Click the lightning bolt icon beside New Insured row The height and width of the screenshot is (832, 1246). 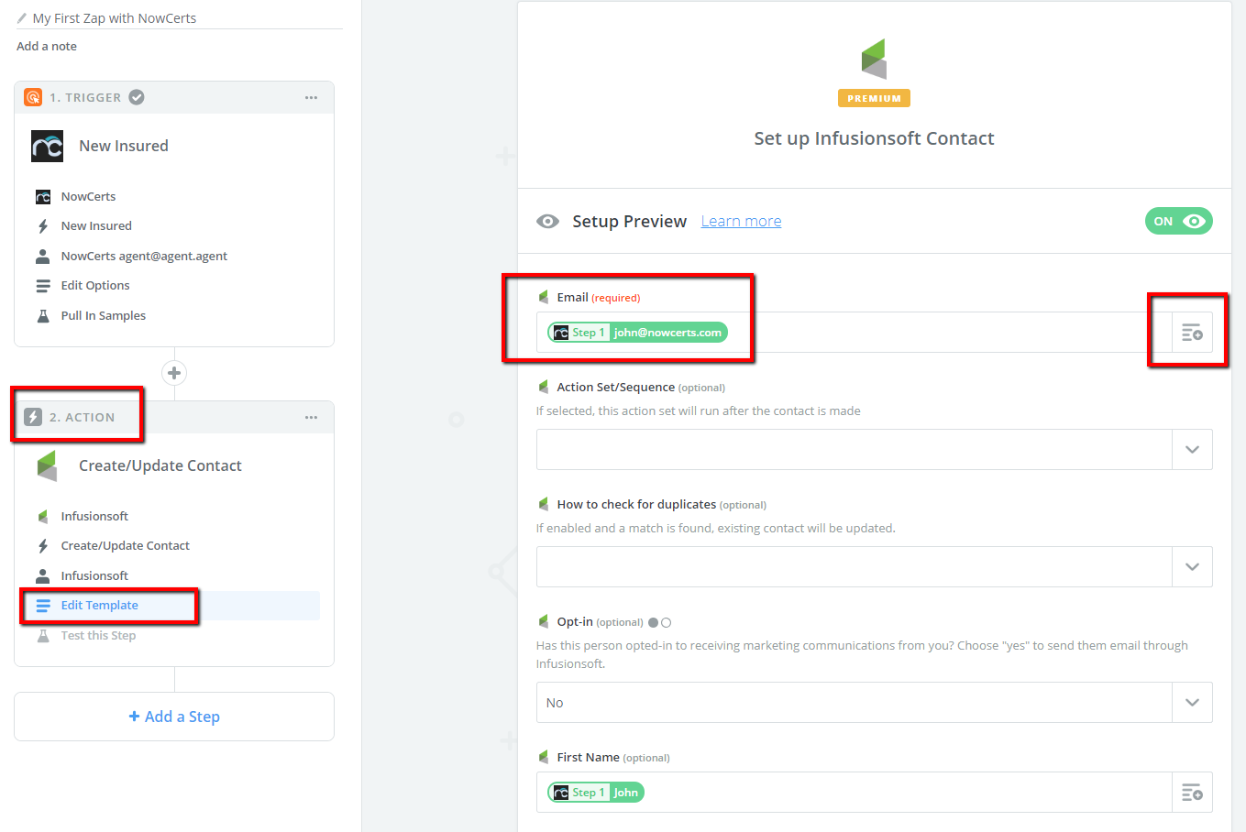coord(43,226)
